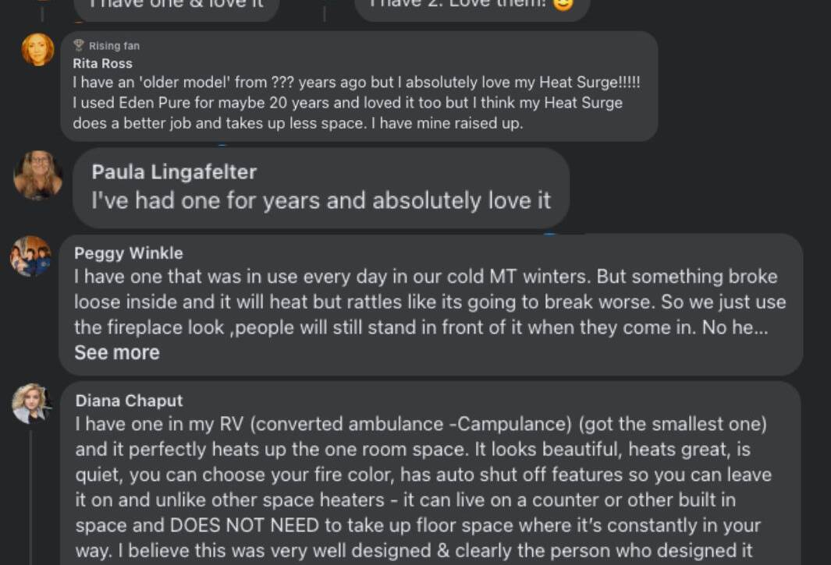Open Rita Ross's profile via her name
The height and width of the screenshot is (565, 831).
pos(102,63)
